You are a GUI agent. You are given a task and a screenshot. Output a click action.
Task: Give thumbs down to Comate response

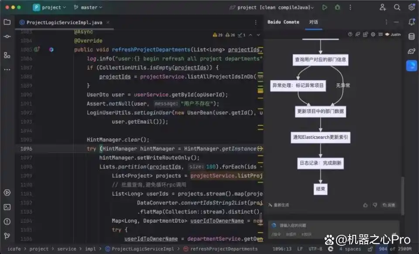coord(375,205)
